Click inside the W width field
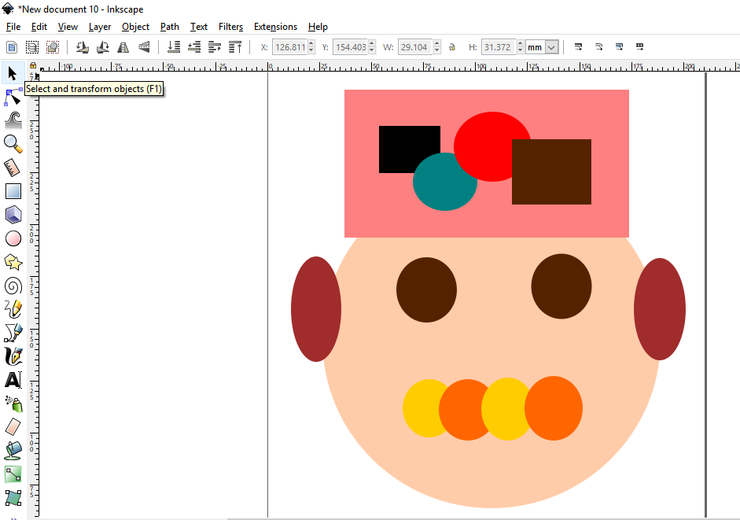The width and height of the screenshot is (740, 520). click(x=414, y=47)
